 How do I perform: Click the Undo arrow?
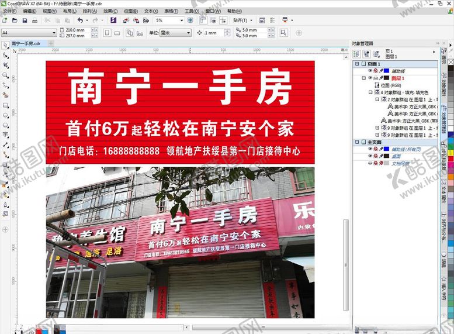(x=80, y=20)
